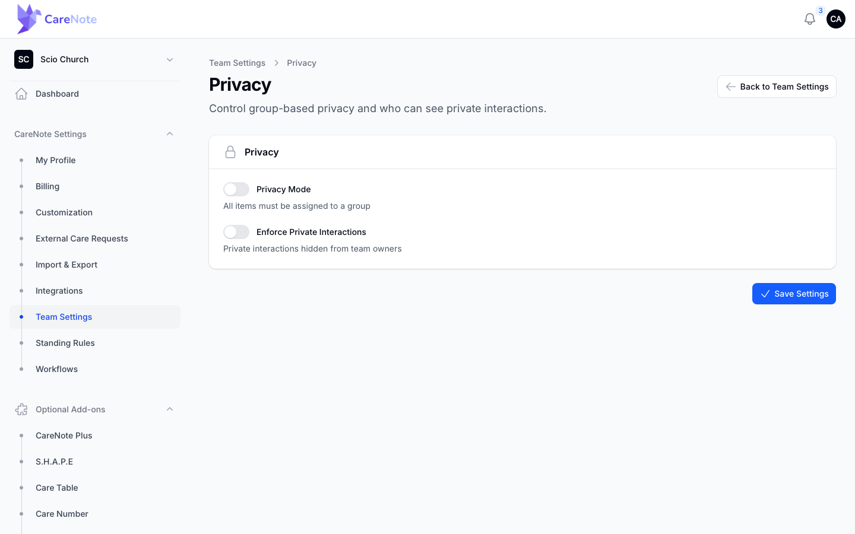
Task: Click 'All items must be assigned to a group'
Action: point(297,206)
